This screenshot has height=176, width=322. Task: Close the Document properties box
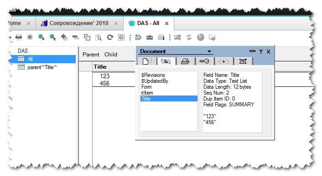[x=268, y=51]
